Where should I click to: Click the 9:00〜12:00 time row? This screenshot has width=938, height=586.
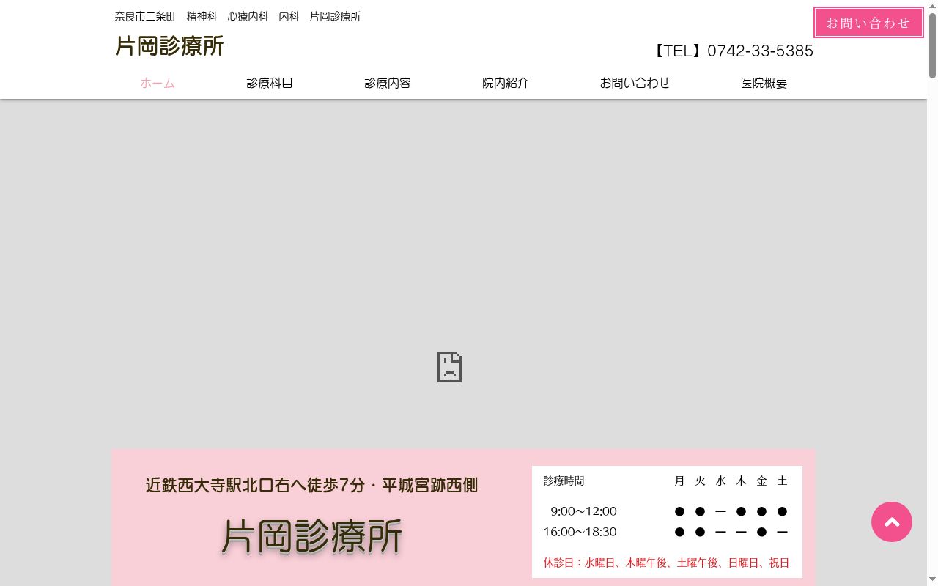point(667,511)
